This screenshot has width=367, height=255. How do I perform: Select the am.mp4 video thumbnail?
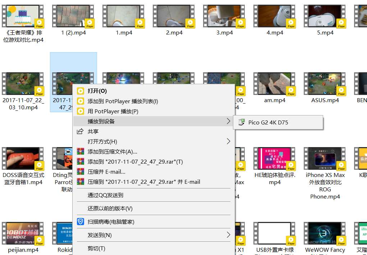[x=275, y=84]
